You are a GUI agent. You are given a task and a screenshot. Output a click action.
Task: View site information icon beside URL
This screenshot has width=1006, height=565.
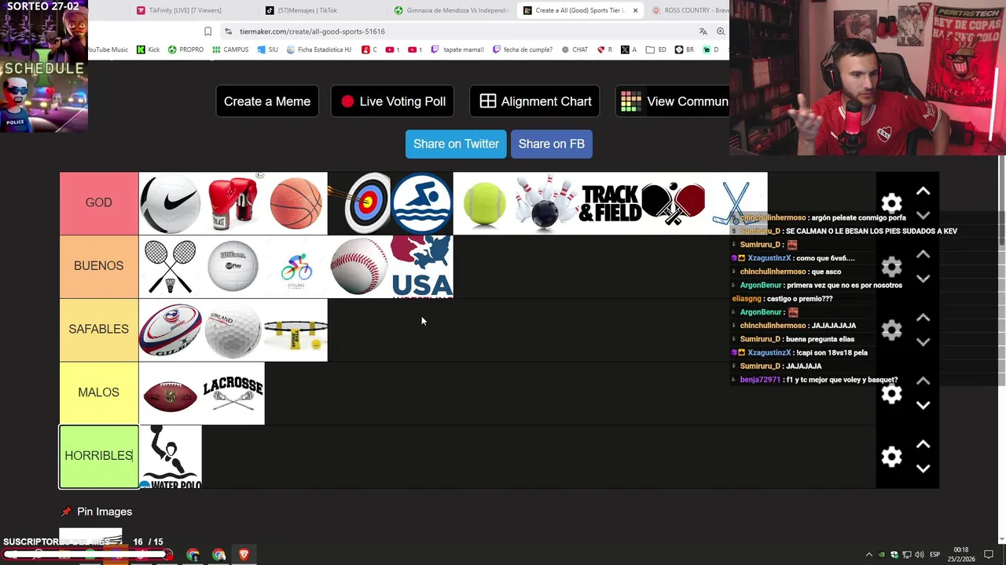pyautogui.click(x=228, y=31)
